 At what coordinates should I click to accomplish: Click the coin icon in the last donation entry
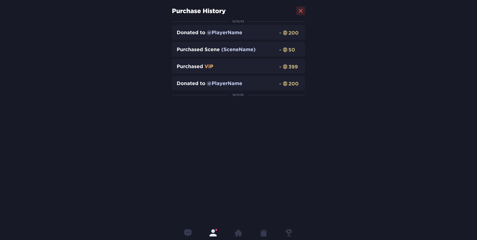(x=285, y=84)
